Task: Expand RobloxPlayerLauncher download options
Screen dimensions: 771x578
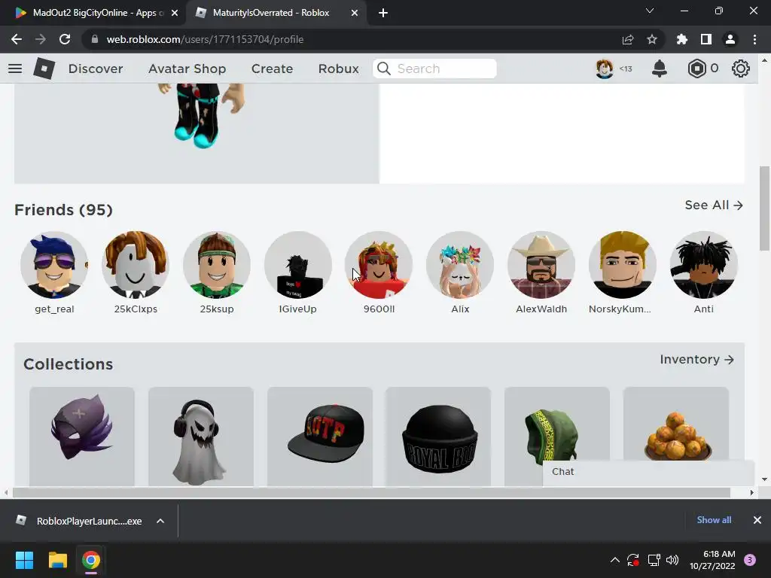Action: 160,521
